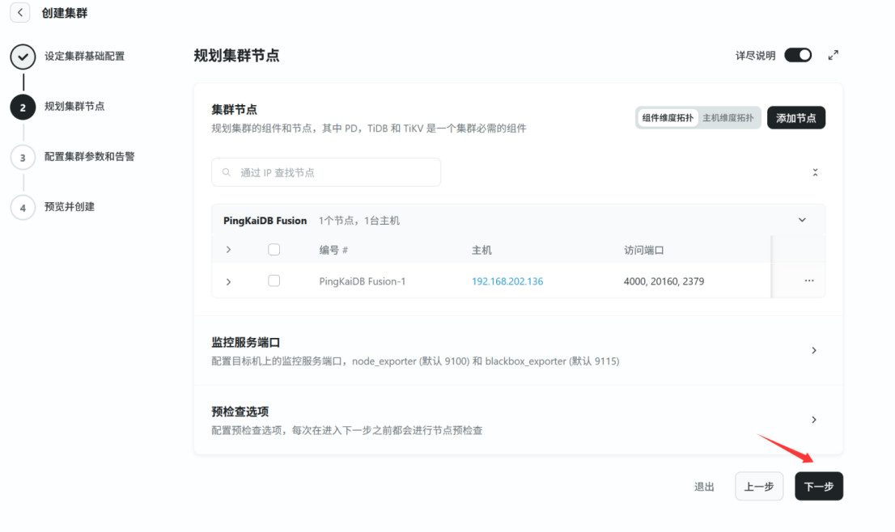Click the 下一步 button
895x532 pixels.
tap(818, 487)
